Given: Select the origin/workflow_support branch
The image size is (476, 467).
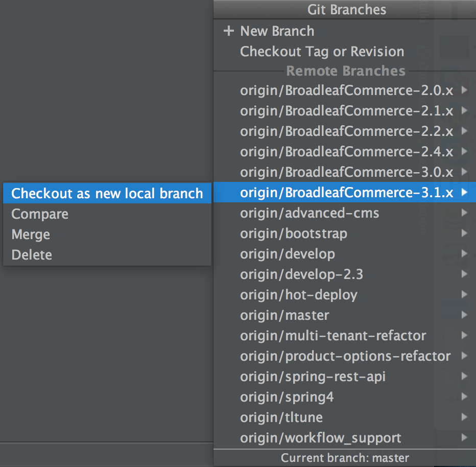Looking at the screenshot, I should point(320,438).
